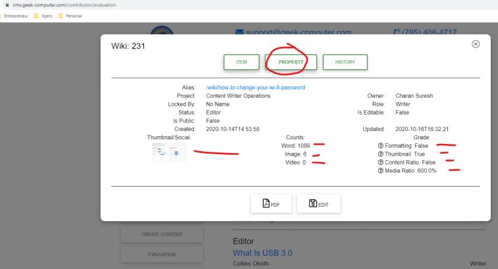Image resolution: width=498 pixels, height=269 pixels.
Task: Click the 'No Name' locked-by value
Action: click(218, 104)
